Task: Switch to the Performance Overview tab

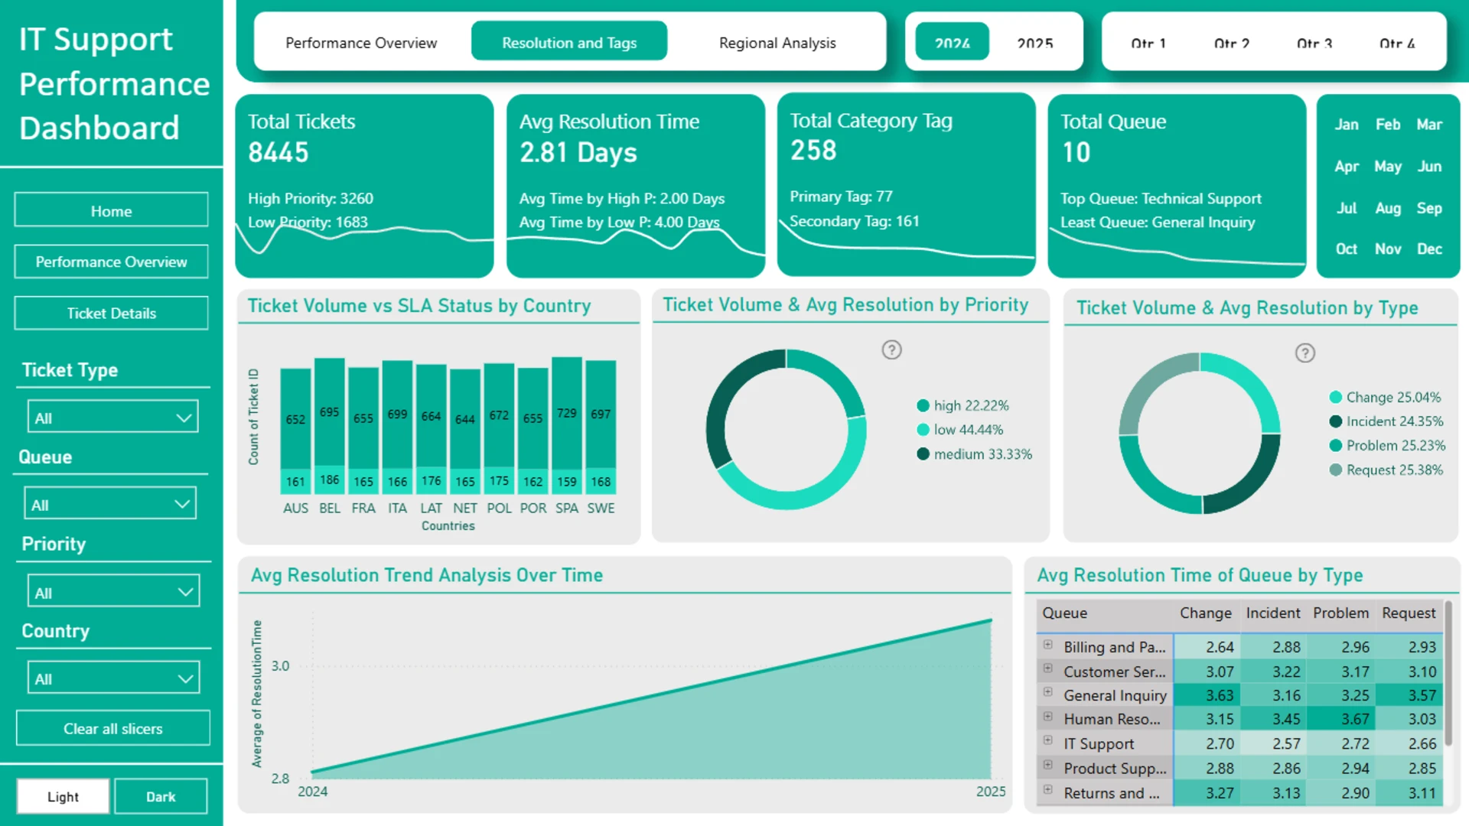Action: coord(361,43)
